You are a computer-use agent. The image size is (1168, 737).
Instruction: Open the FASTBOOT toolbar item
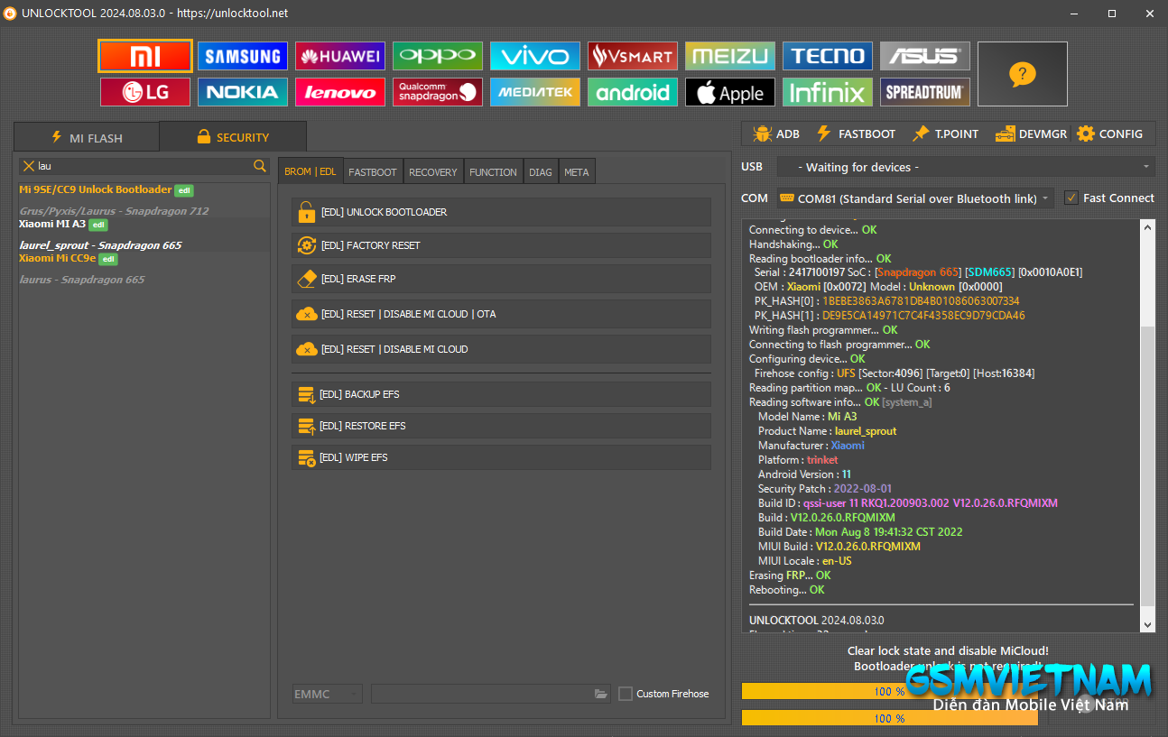tap(856, 134)
